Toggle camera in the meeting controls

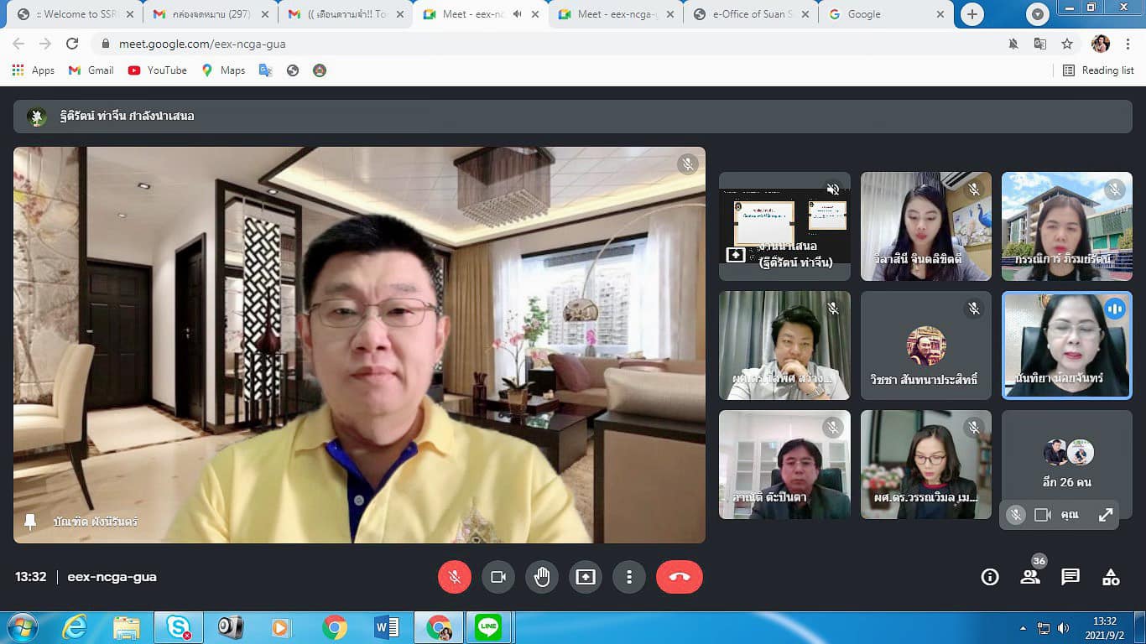498,577
